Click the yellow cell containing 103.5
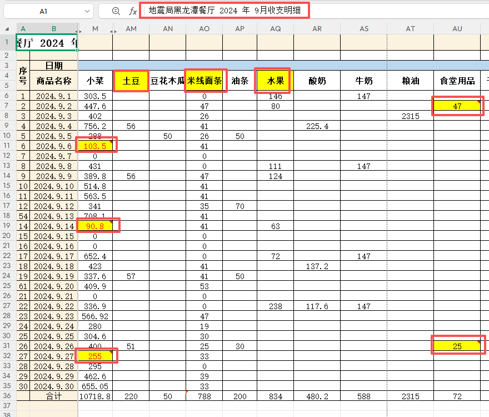 pos(96,146)
